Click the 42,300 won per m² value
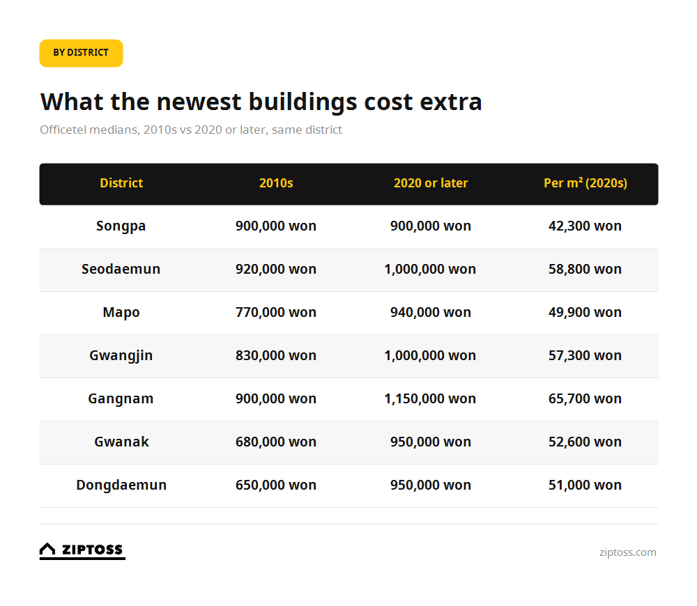 [x=585, y=226]
